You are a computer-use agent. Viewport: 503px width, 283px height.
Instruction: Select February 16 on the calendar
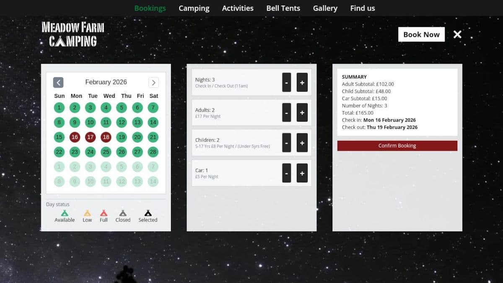pos(75,137)
